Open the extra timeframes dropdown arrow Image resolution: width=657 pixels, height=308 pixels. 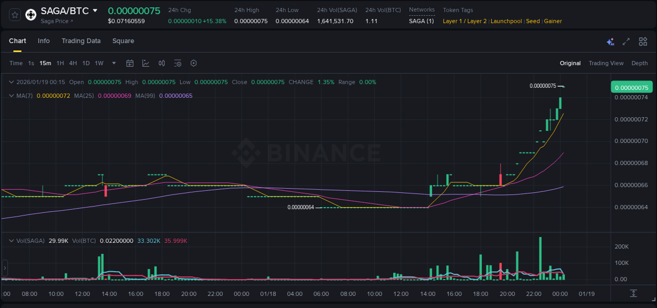pos(113,63)
